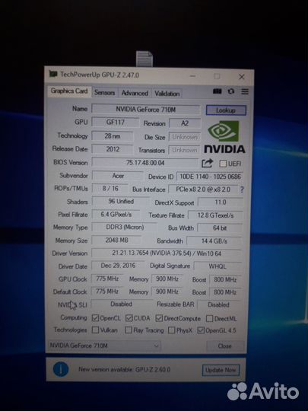
Task: Click the Name field showing NVIDIA GeForce 710M
Action: click(145, 110)
